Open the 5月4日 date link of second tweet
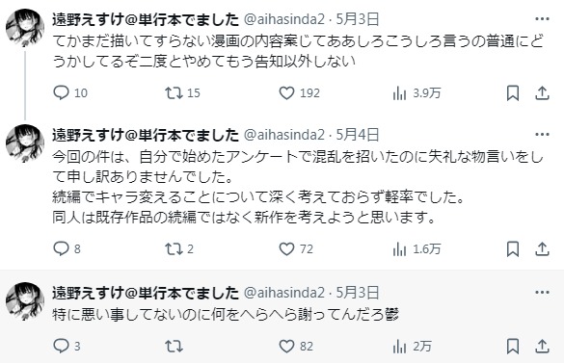 pyautogui.click(x=358, y=135)
